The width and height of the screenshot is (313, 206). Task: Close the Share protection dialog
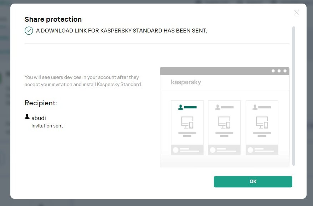296,13
